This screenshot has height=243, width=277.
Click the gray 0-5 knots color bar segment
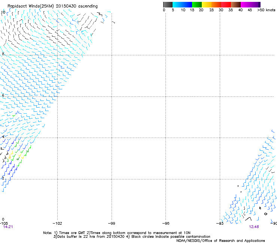point(168,4)
